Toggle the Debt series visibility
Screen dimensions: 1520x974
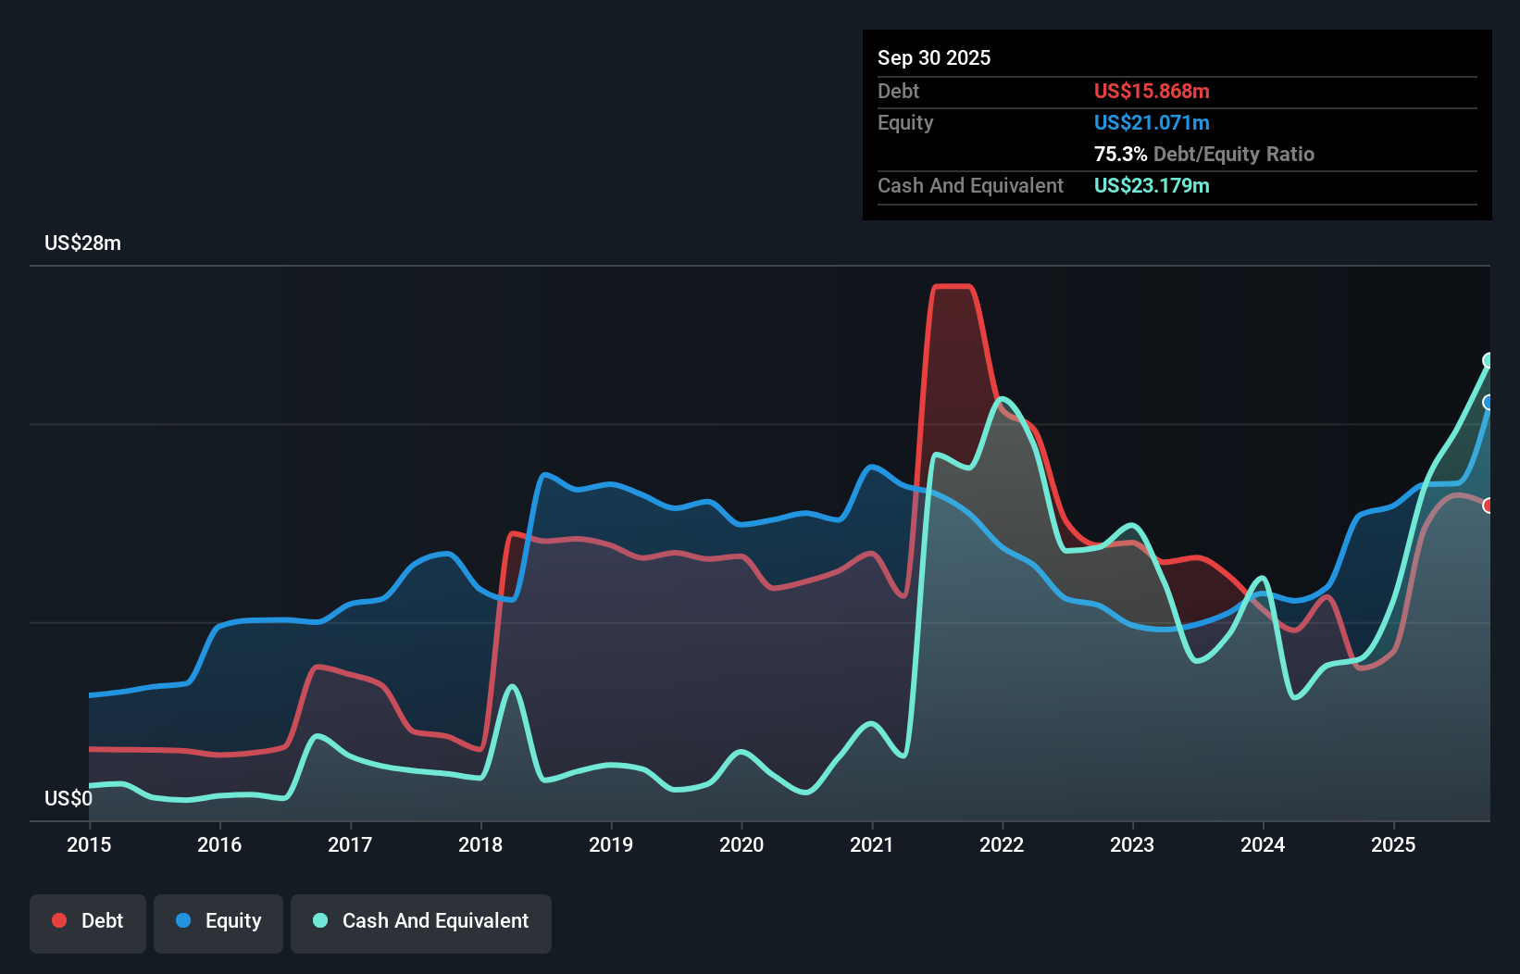[x=88, y=920]
